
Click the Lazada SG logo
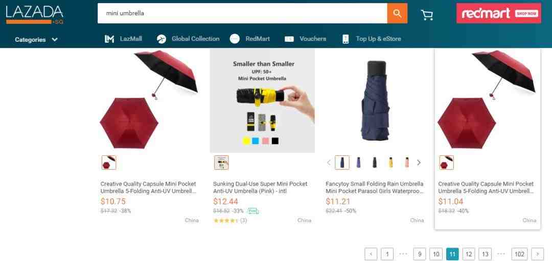(x=35, y=14)
